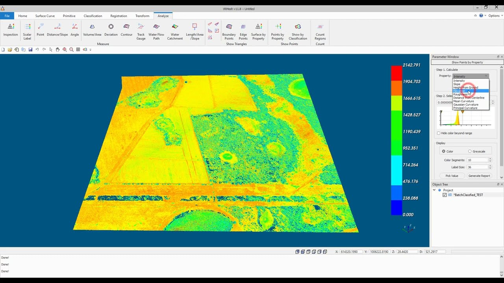Select the Track Gauge tool

pyautogui.click(x=141, y=31)
